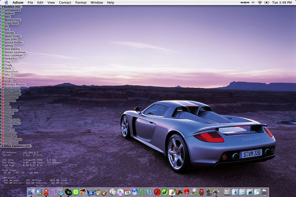This screenshot has height=197, width=296.
Task: Select away buddy Brett Parent
Action: (x=11, y=88)
